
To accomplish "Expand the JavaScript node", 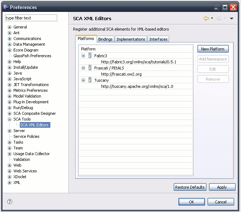I will (x=9, y=79).
